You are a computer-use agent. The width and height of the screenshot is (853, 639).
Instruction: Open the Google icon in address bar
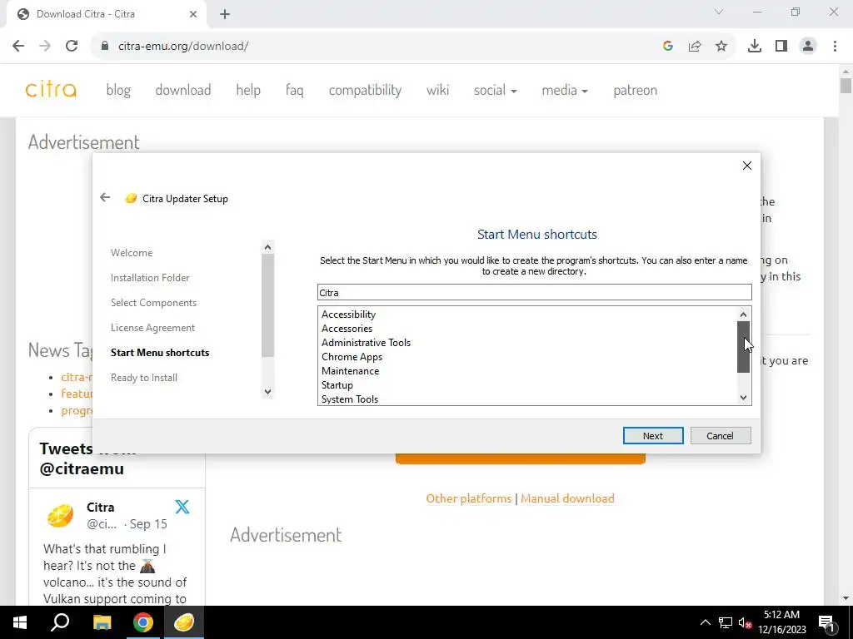click(668, 47)
